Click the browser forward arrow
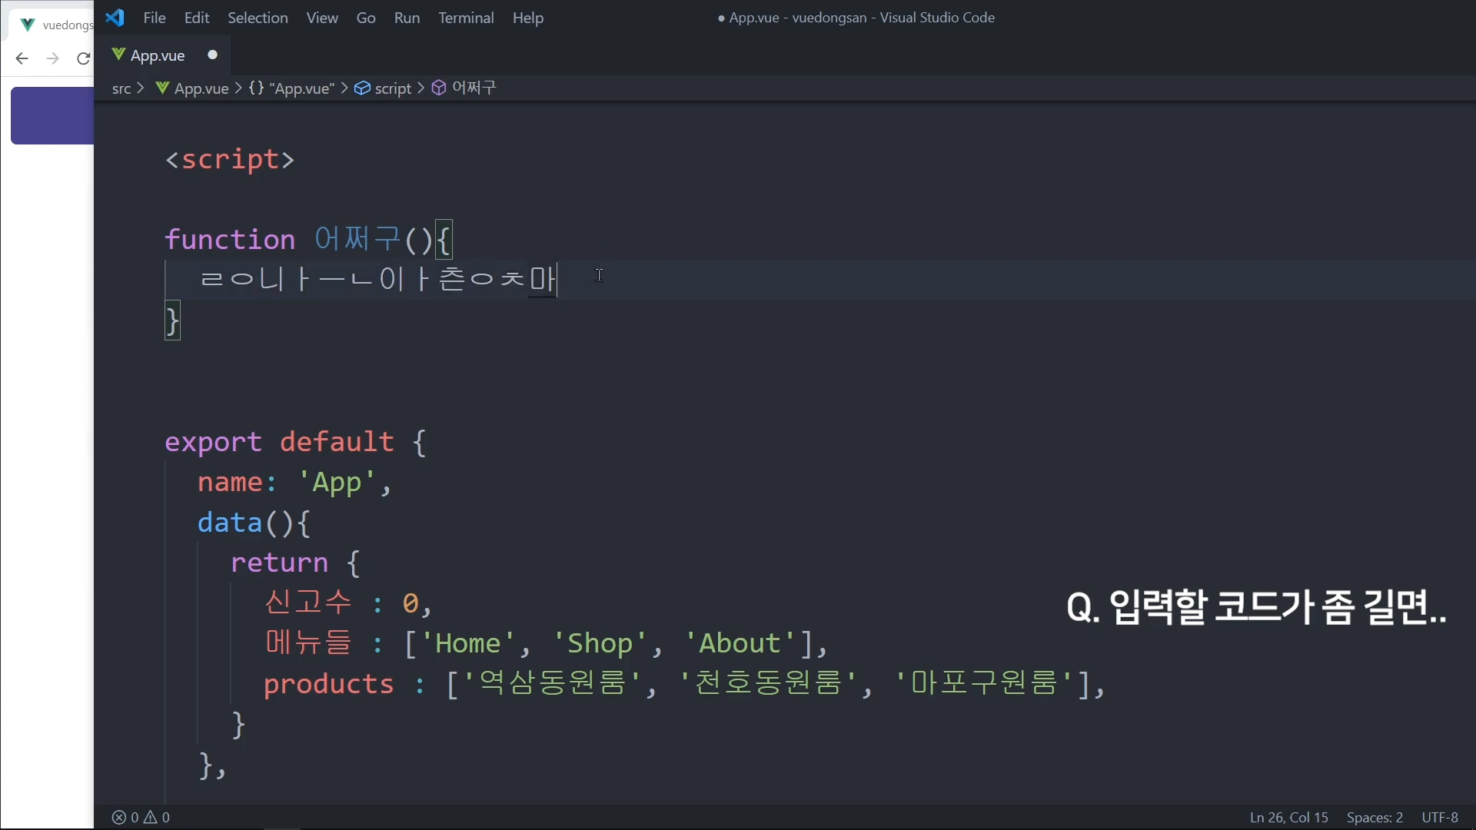 coord(52,58)
